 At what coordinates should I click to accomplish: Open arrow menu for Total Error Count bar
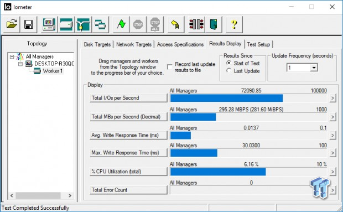click(x=332, y=190)
